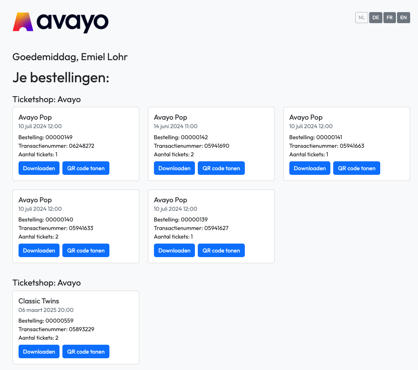Click the 'Classic Twins' event title
The width and height of the screenshot is (418, 370).
point(38,301)
